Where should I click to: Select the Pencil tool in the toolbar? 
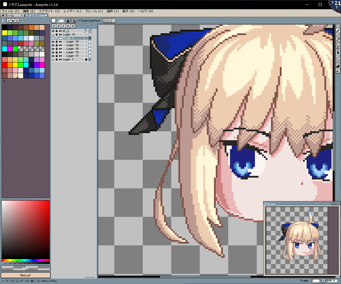pos(338,31)
